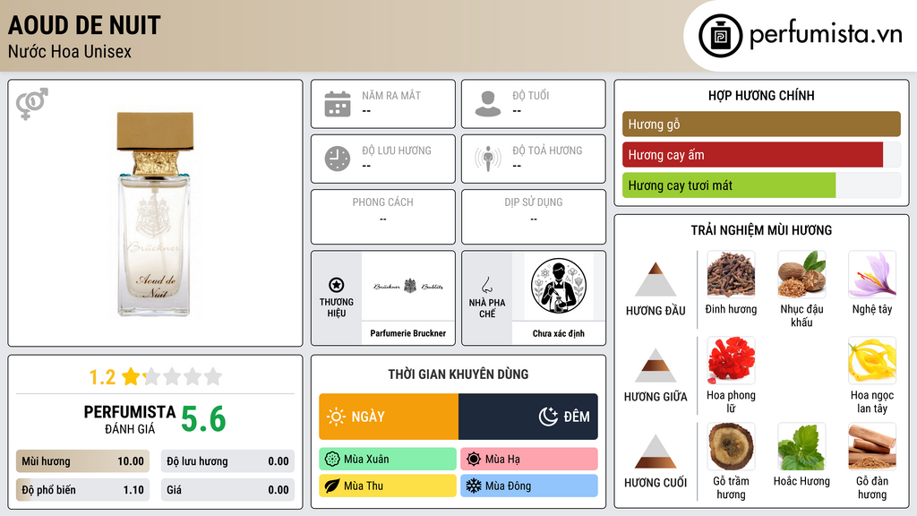This screenshot has height=516, width=917.
Task: Open the Đinh hương clove note image
Action: click(x=731, y=274)
